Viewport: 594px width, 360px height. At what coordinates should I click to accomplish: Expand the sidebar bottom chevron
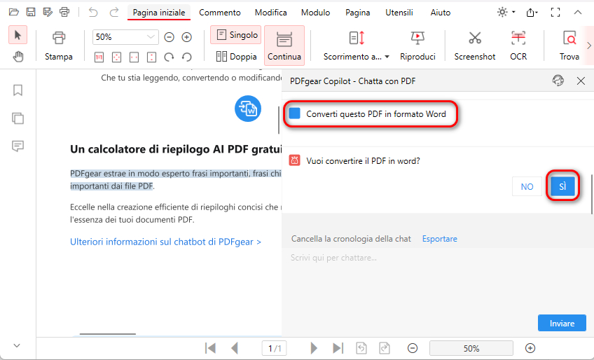(17, 345)
